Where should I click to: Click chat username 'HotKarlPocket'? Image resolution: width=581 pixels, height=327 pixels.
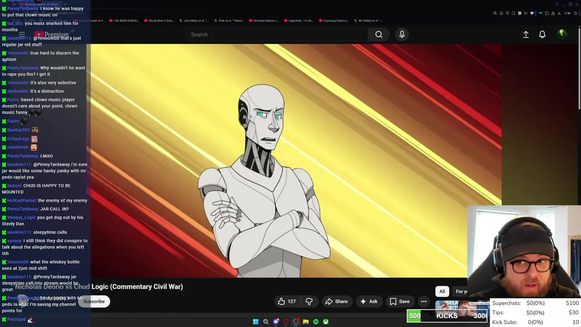(x=22, y=201)
